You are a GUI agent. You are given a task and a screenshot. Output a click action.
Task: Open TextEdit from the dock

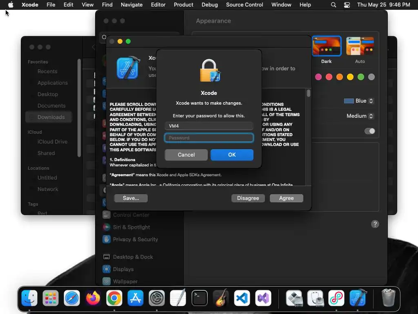pos(178,298)
